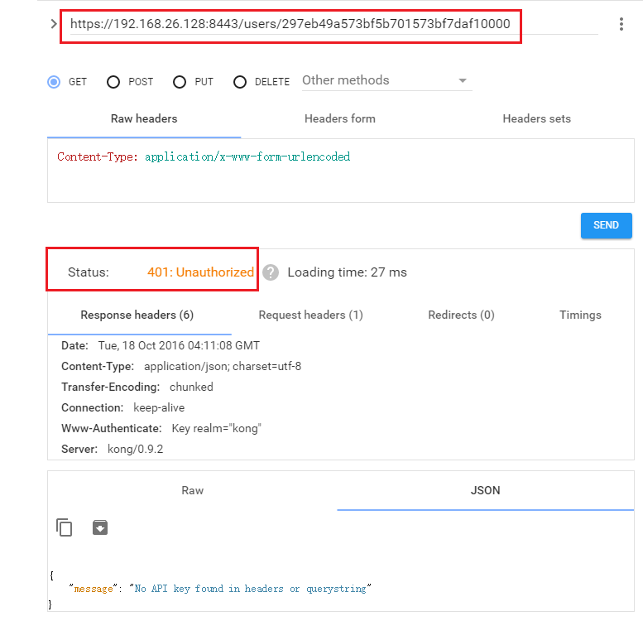Click the 401: Unauthorized status text
Viewport: 643px width, 621px height.
[x=200, y=272]
